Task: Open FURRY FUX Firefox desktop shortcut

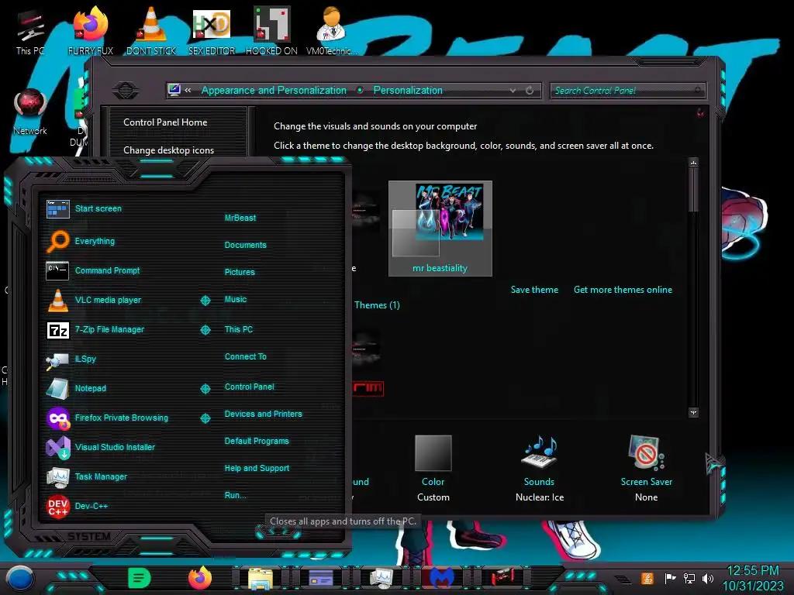Action: pos(91,31)
